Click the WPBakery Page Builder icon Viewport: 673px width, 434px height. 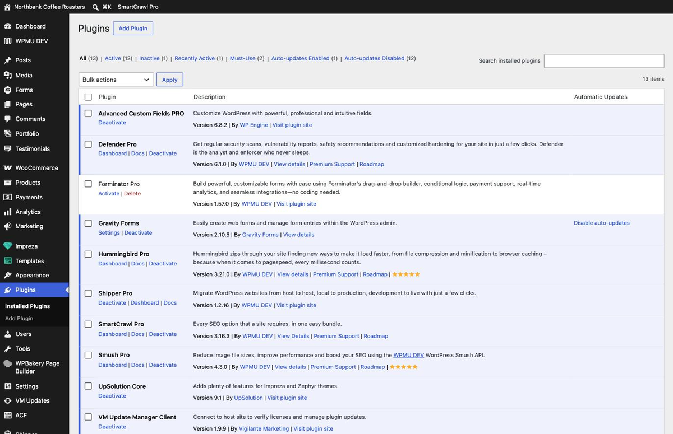(7, 363)
